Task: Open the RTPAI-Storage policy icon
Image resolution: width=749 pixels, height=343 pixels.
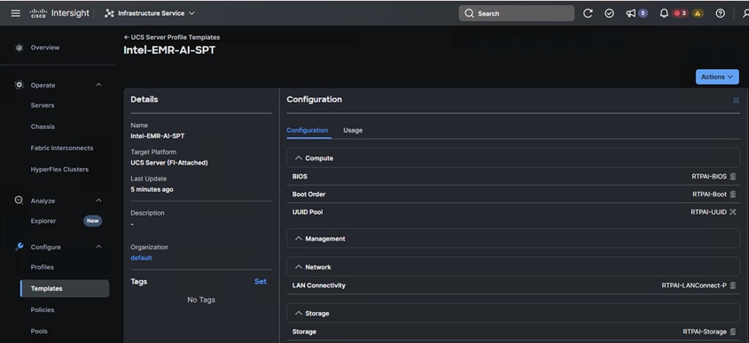Action: coord(733,332)
